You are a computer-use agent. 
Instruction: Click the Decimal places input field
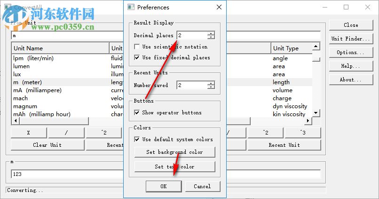tap(191, 35)
